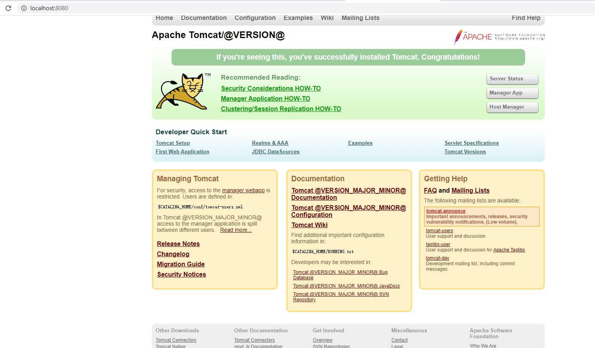Open the Documentation navigation item

[204, 18]
